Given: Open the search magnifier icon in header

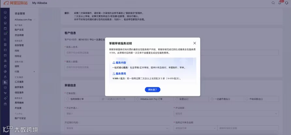Looking at the screenshot, I should (273, 3).
